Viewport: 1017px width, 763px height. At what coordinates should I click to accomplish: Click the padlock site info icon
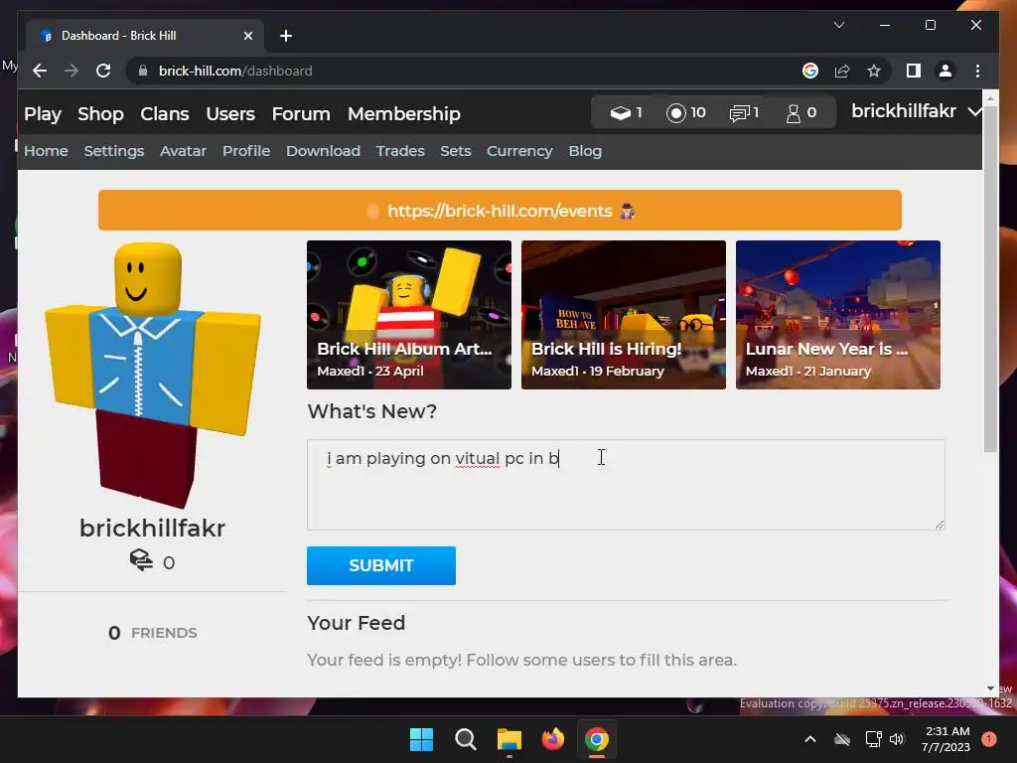tap(143, 71)
